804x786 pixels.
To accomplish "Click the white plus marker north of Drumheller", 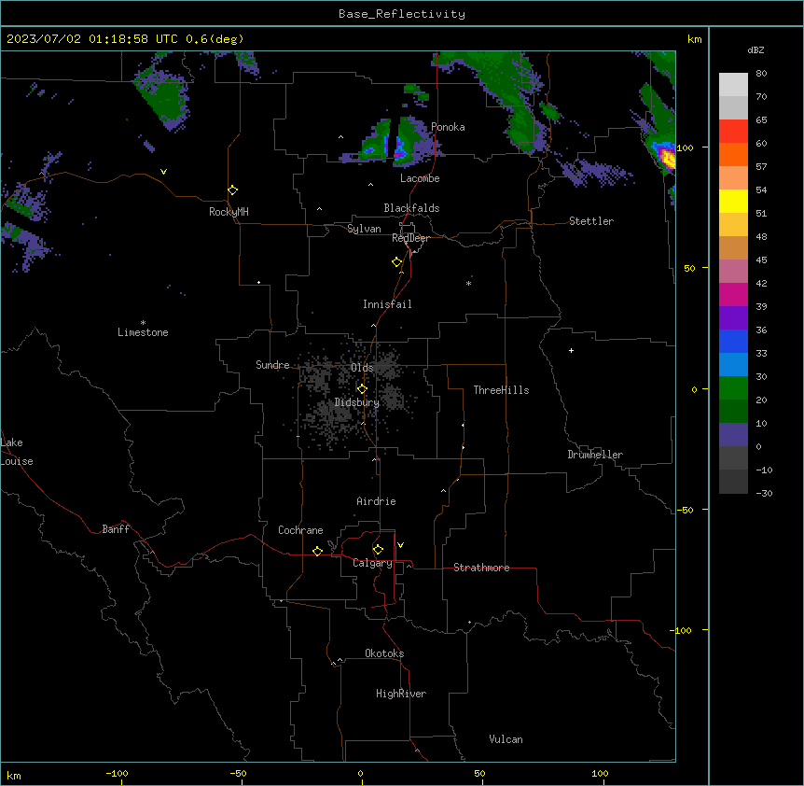I will point(571,350).
